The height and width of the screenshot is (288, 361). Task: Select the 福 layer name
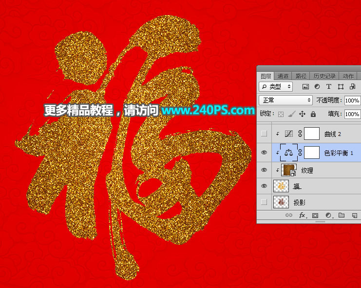tap(297, 186)
